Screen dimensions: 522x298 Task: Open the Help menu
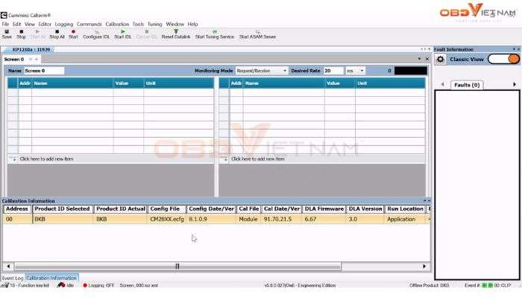point(192,25)
